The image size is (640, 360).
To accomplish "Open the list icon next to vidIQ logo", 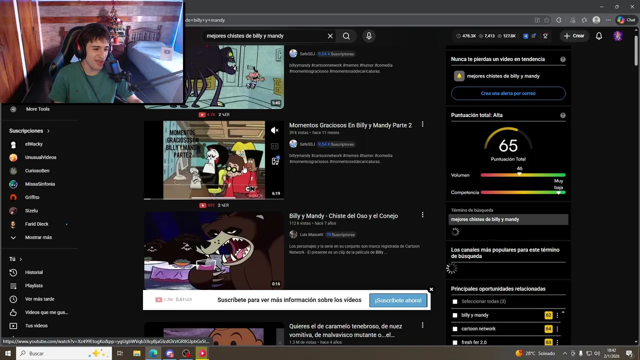I will tap(534, 36).
